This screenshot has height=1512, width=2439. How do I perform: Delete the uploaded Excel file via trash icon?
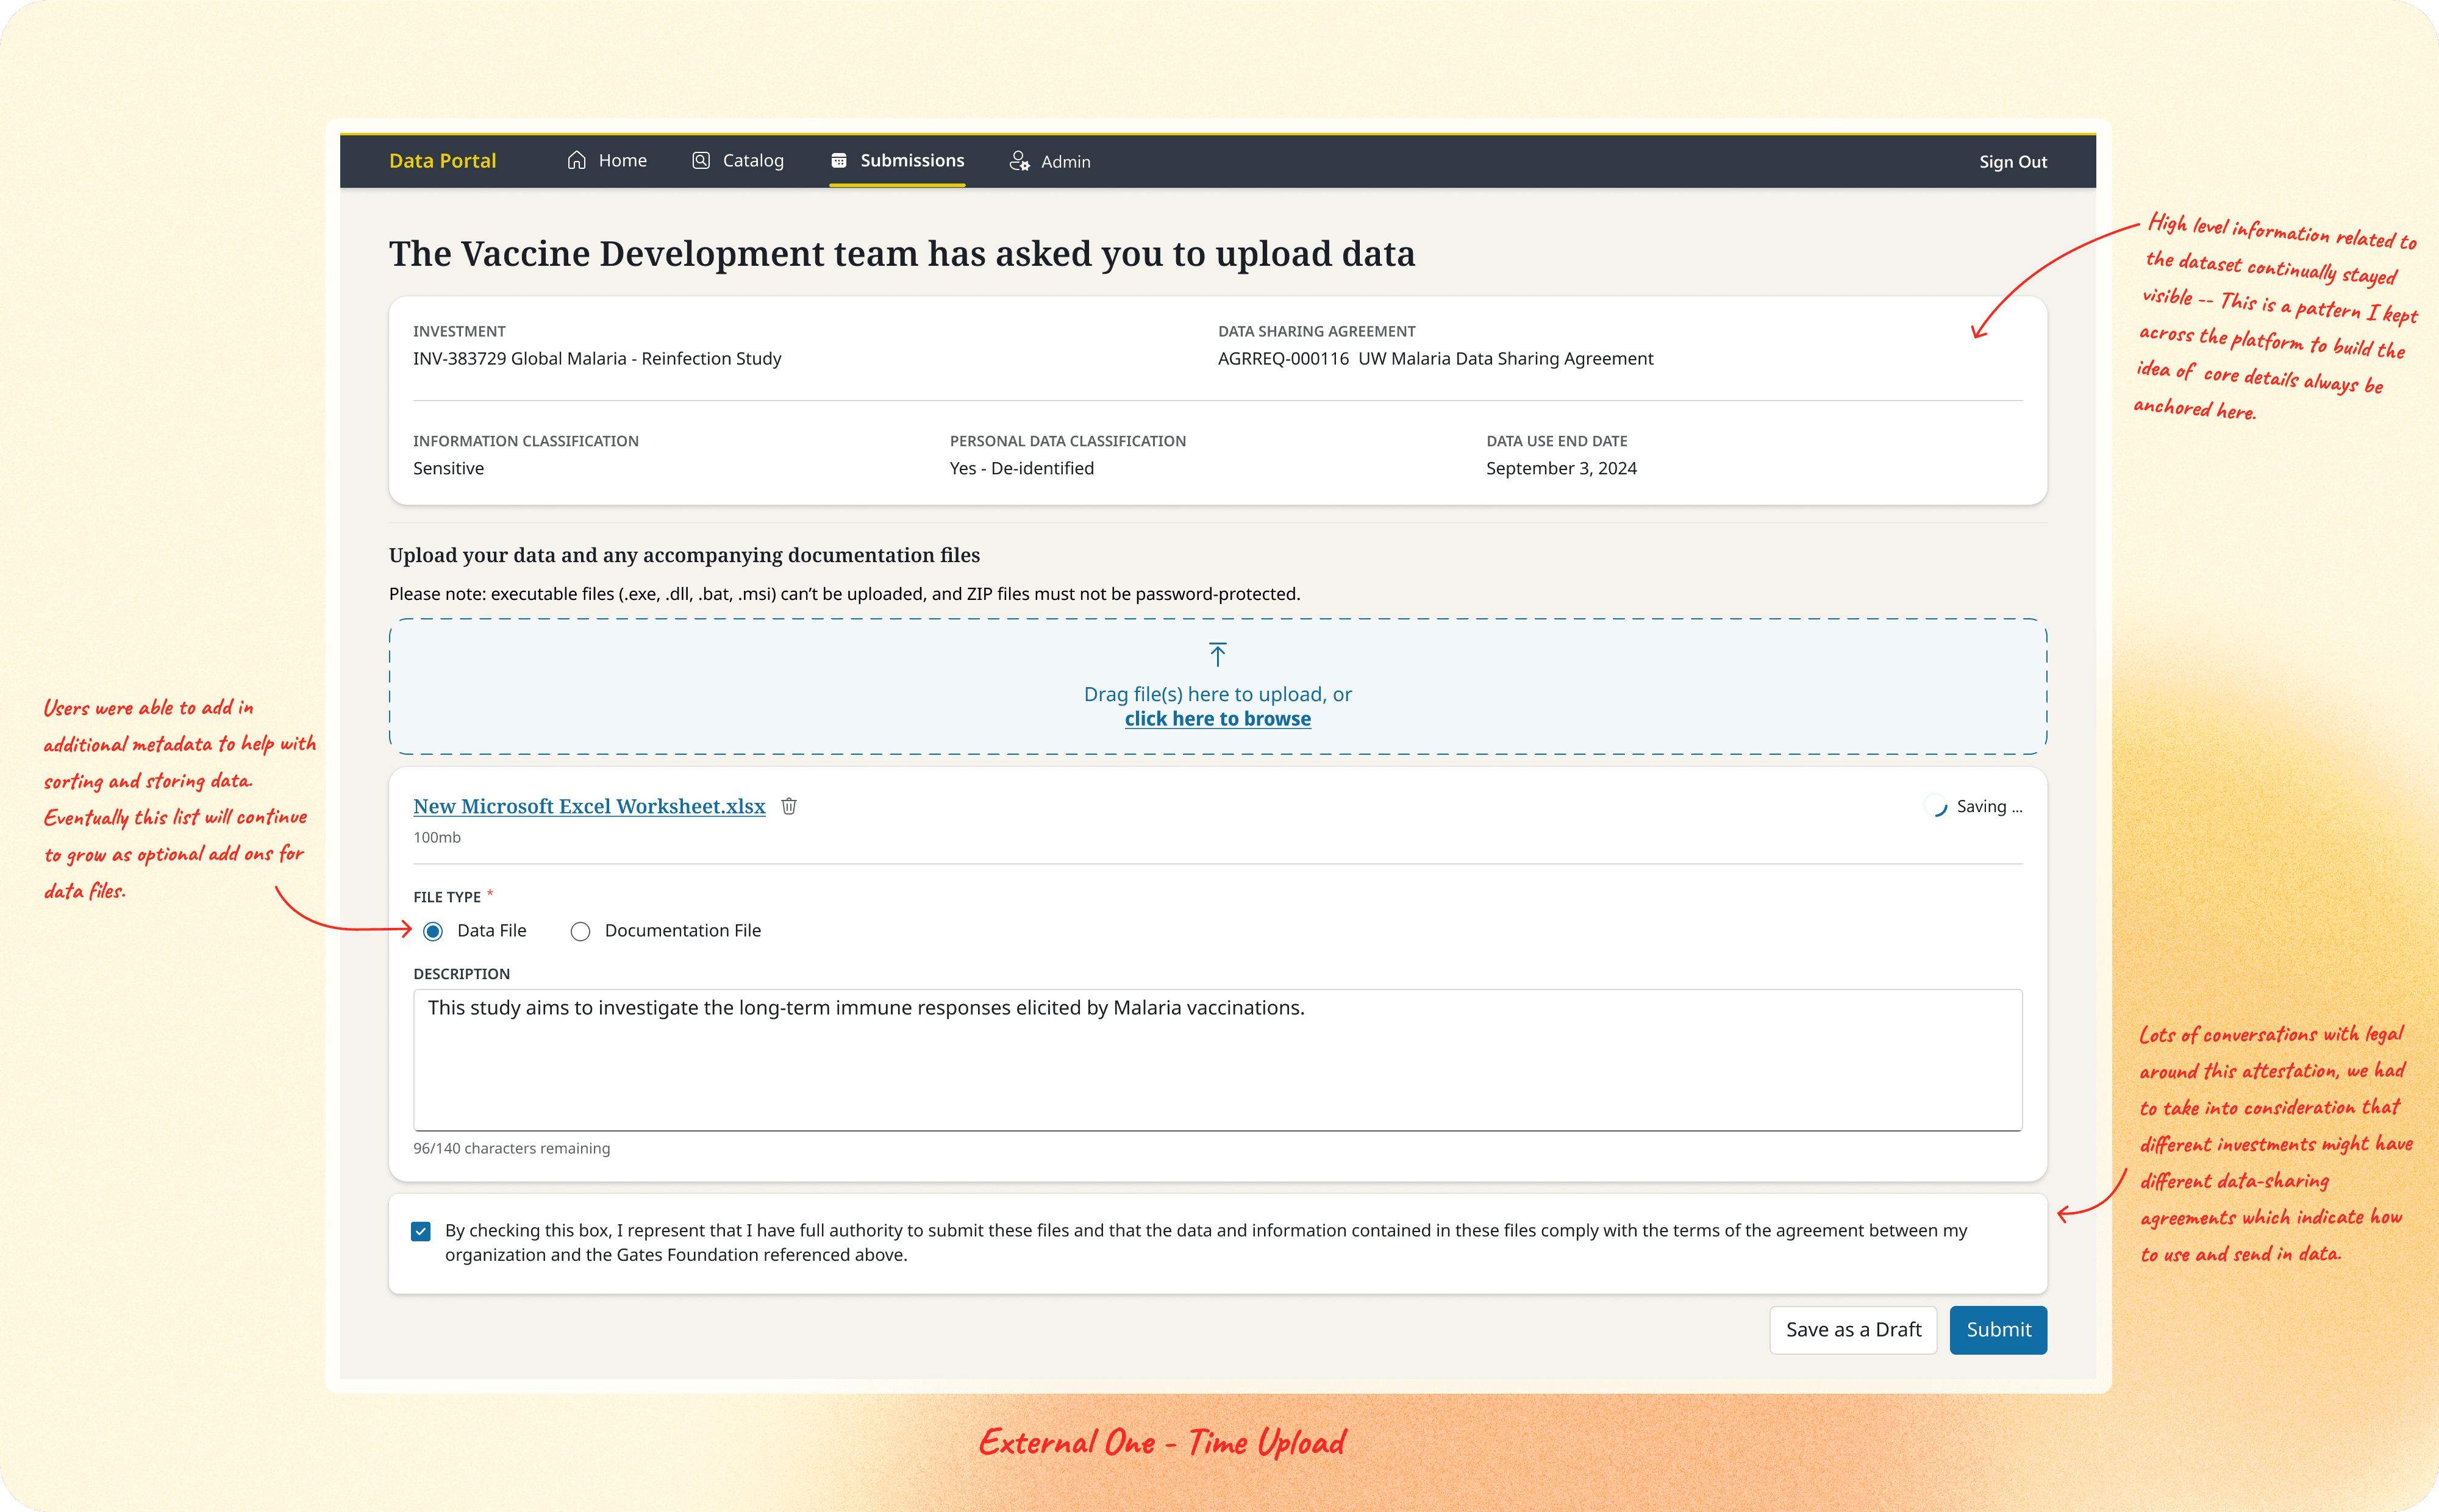(789, 806)
